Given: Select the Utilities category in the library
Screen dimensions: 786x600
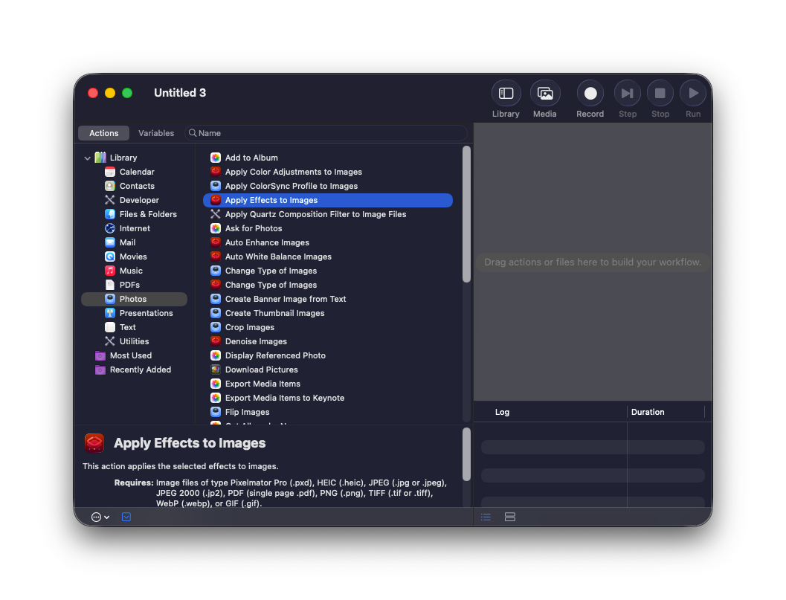Looking at the screenshot, I should [x=134, y=341].
